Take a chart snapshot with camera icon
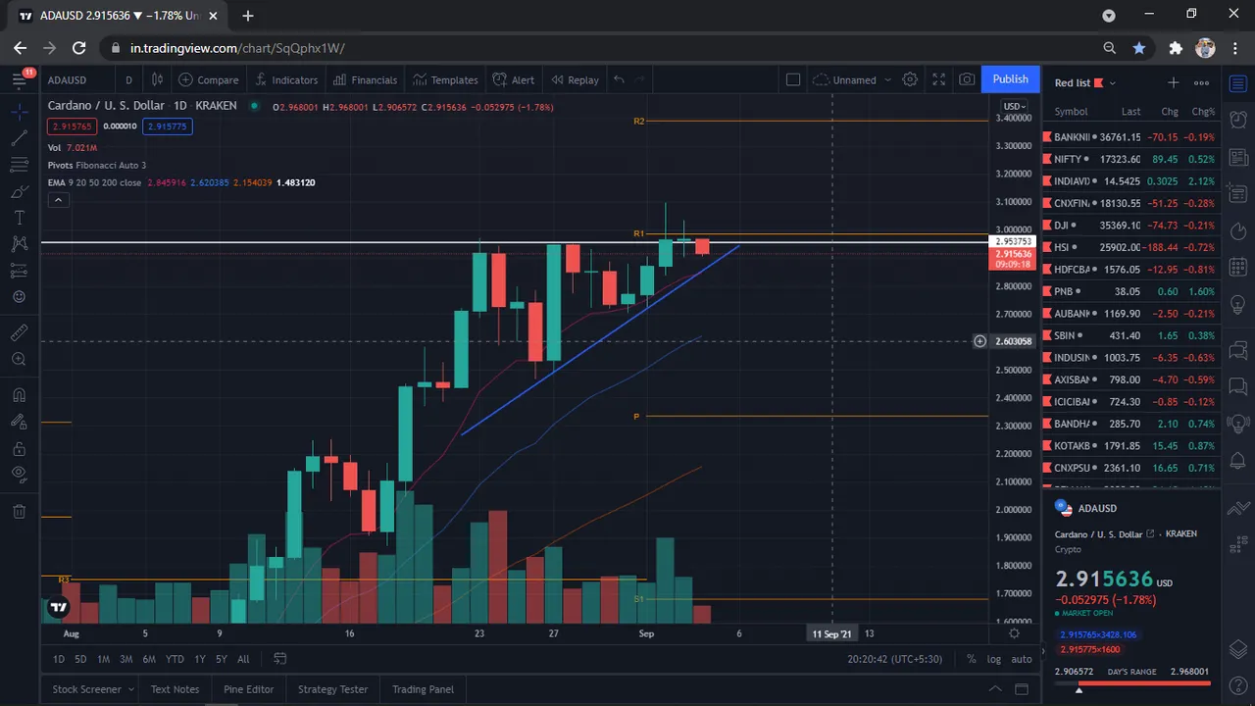The width and height of the screenshot is (1255, 706). click(967, 79)
